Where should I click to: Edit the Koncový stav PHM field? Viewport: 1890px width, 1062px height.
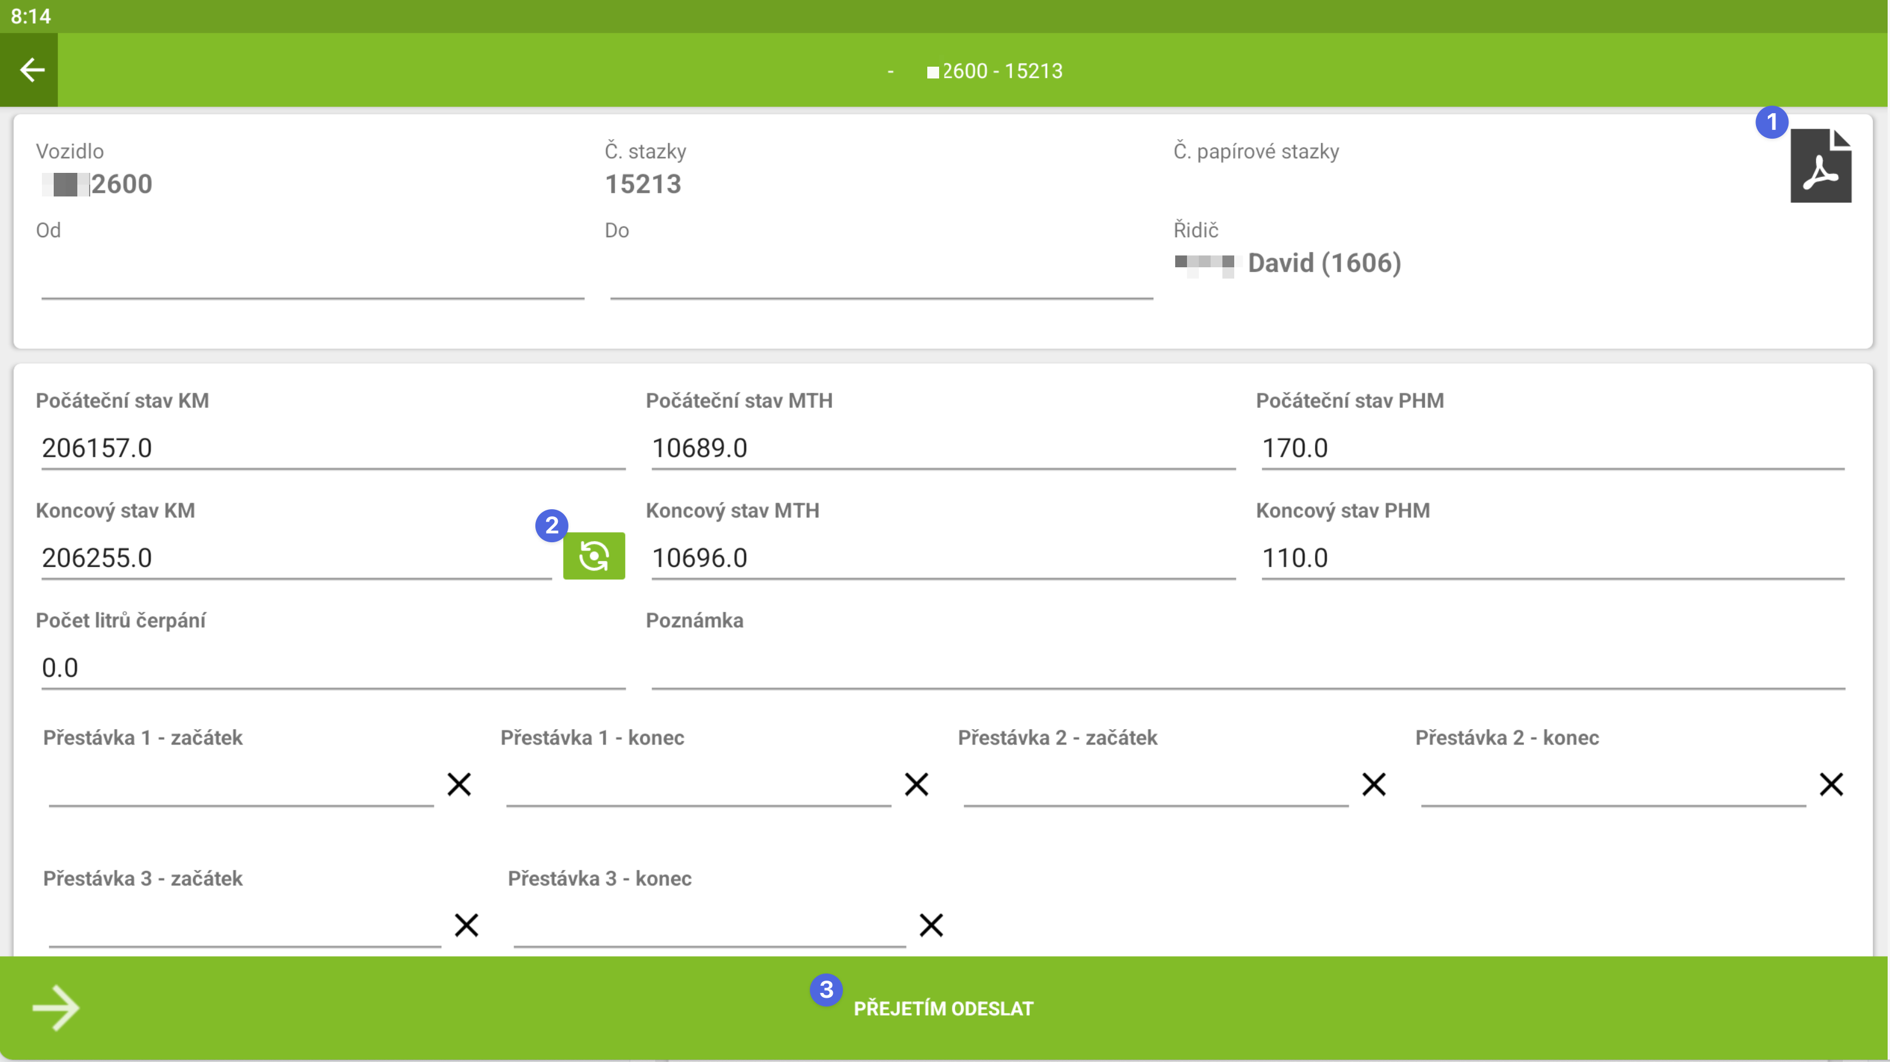tap(1551, 558)
